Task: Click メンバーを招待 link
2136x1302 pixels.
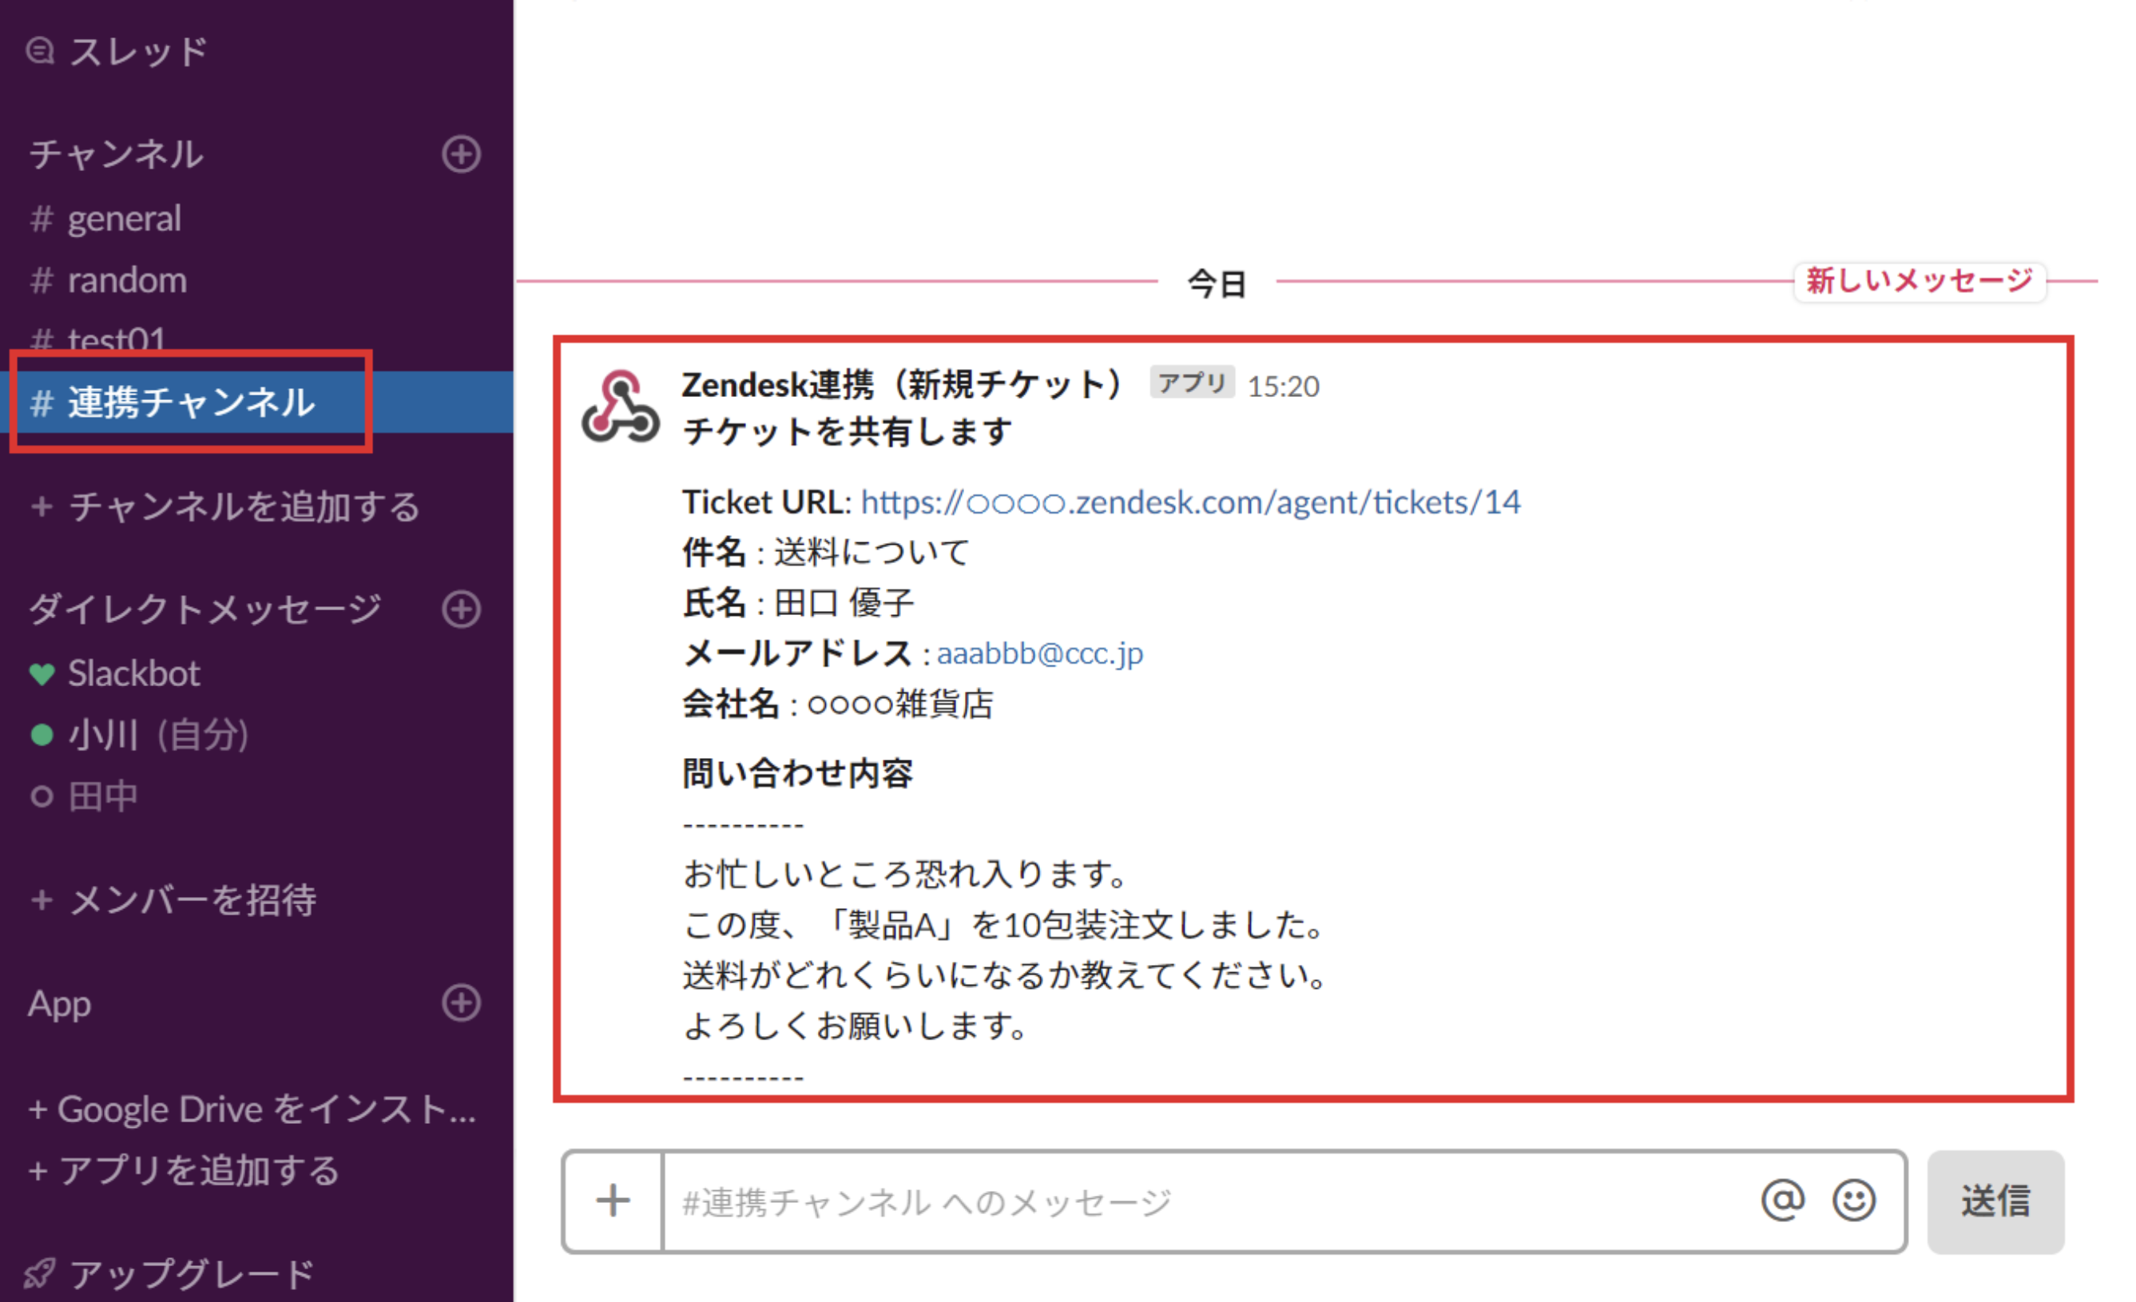Action: point(173,899)
